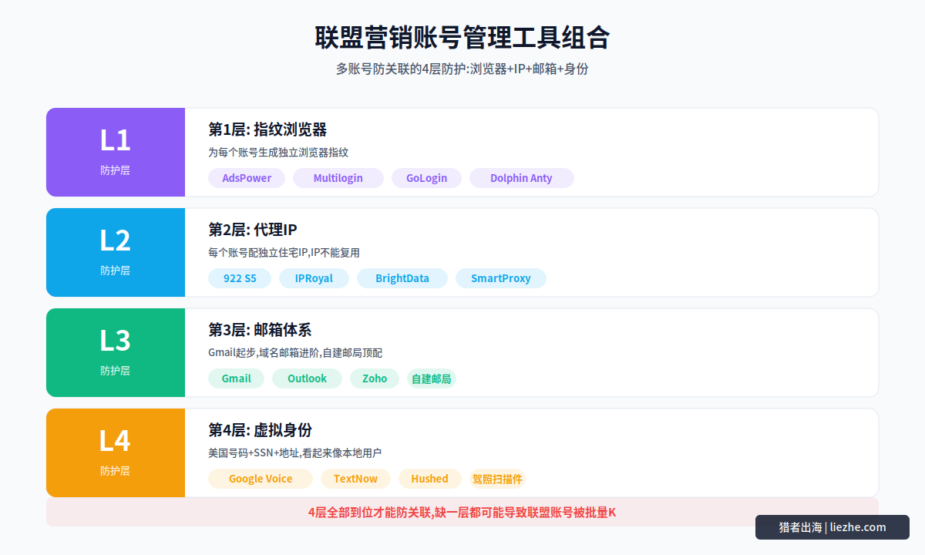
Task: Select the Outlook tag
Action: pos(307,378)
